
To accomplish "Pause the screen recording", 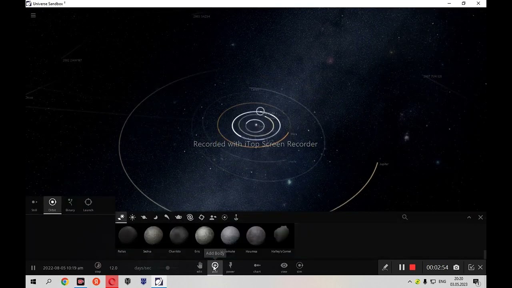I will click(402, 267).
